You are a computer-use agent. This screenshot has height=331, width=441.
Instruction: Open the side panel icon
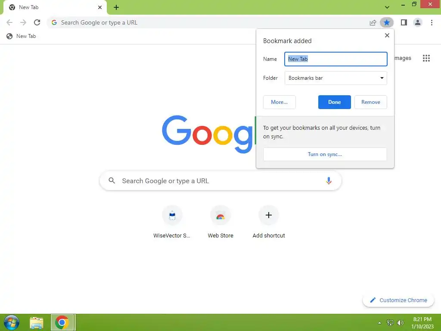pyautogui.click(x=404, y=22)
